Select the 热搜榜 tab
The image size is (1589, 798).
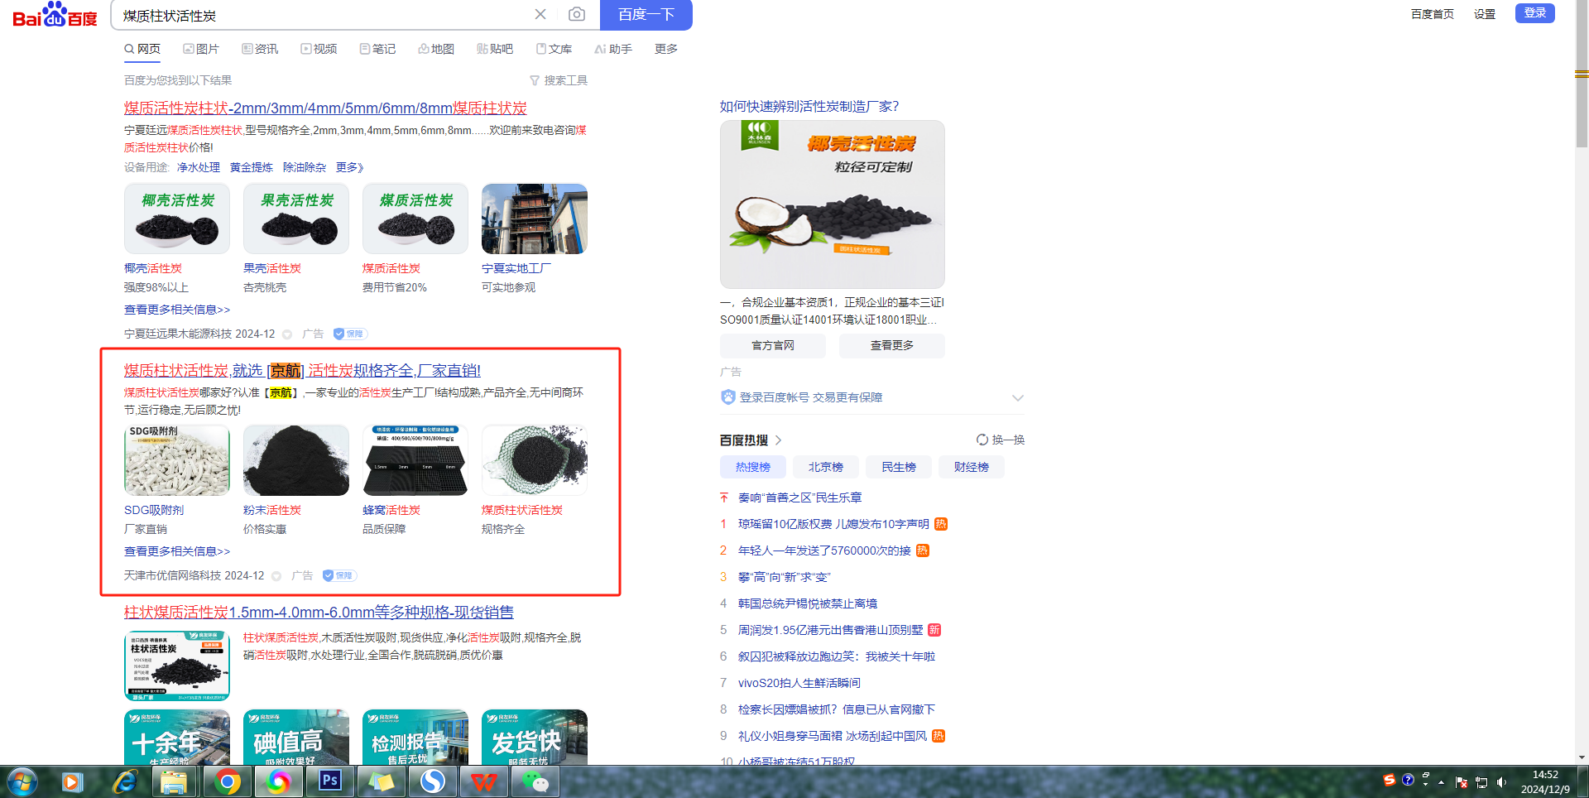[x=753, y=467]
